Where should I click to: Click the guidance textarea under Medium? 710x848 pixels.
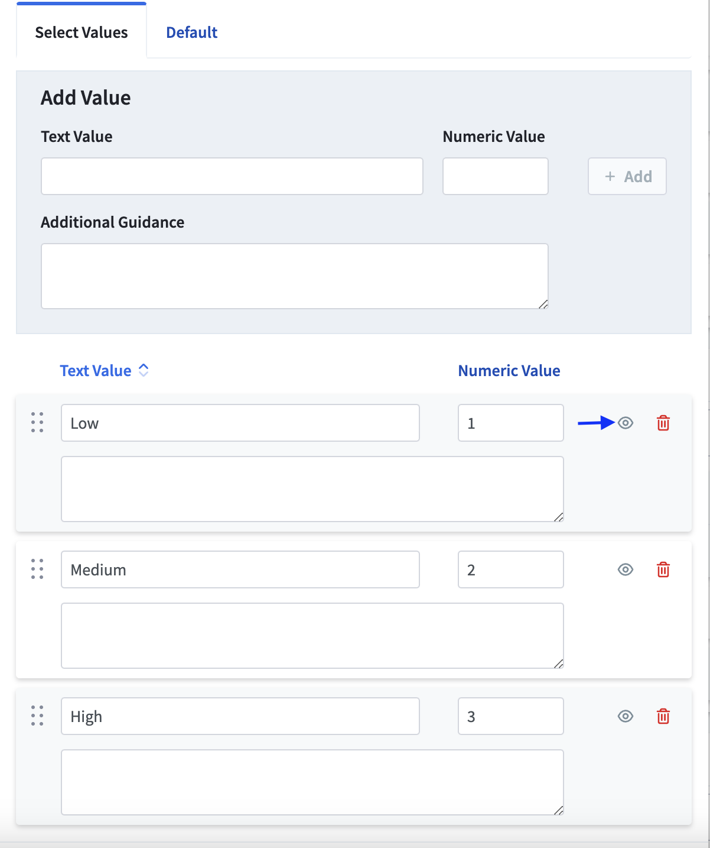point(312,636)
